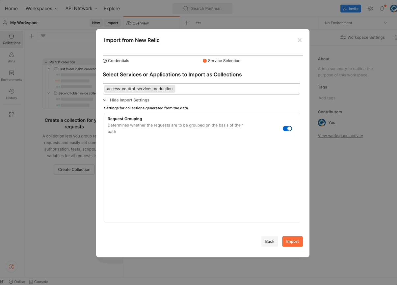Open History in the sidebar
This screenshot has width=397, height=285.
coord(12,94)
